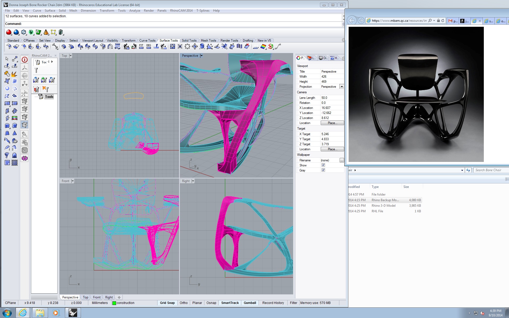
Task: Click the DEG change degree icon
Action: pos(149,47)
